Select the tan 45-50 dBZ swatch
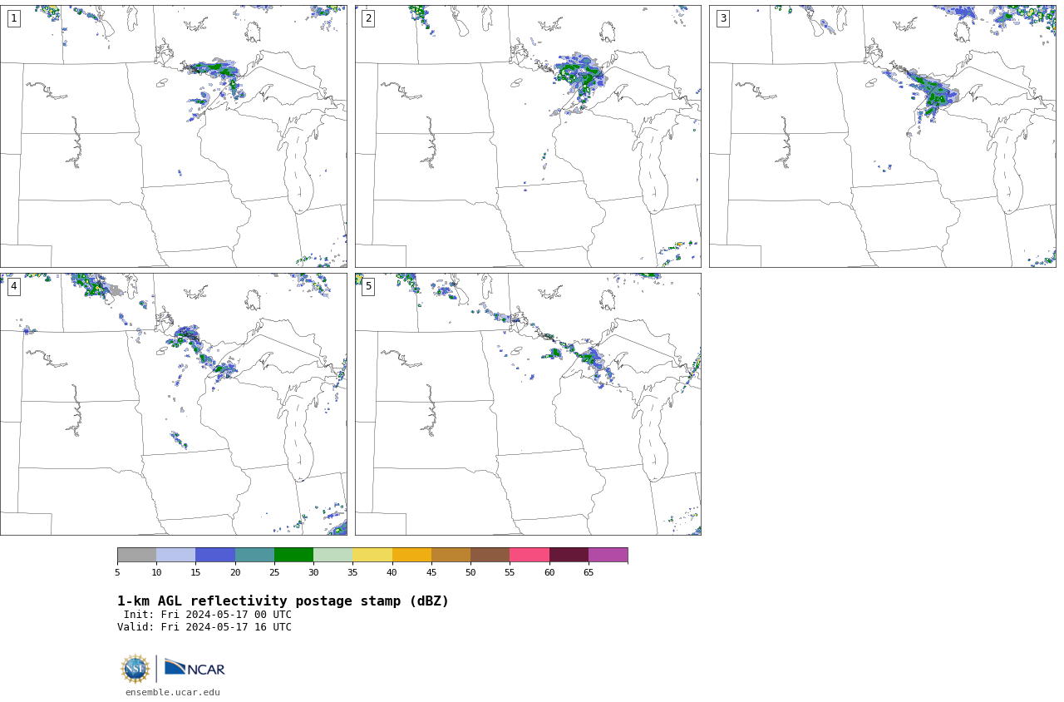This screenshot has height=702, width=1064. (x=451, y=555)
